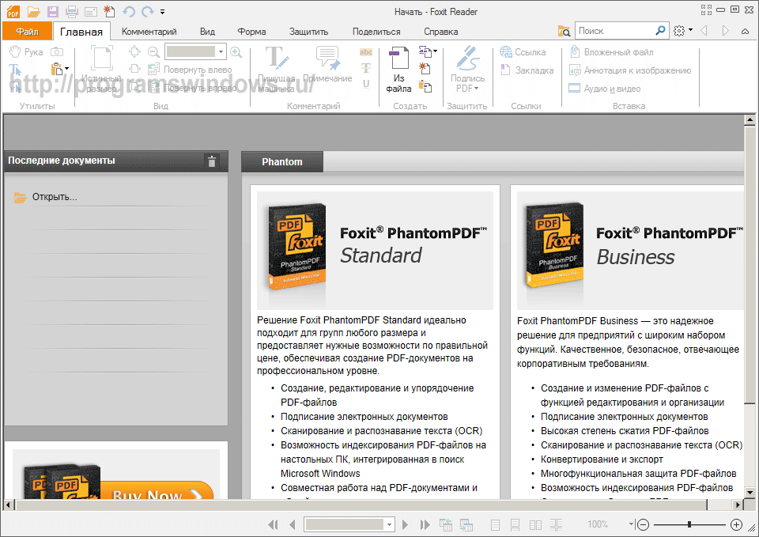The width and height of the screenshot is (759, 537).
Task: Click the magnifier search button in Поиск box
Action: pyautogui.click(x=660, y=31)
